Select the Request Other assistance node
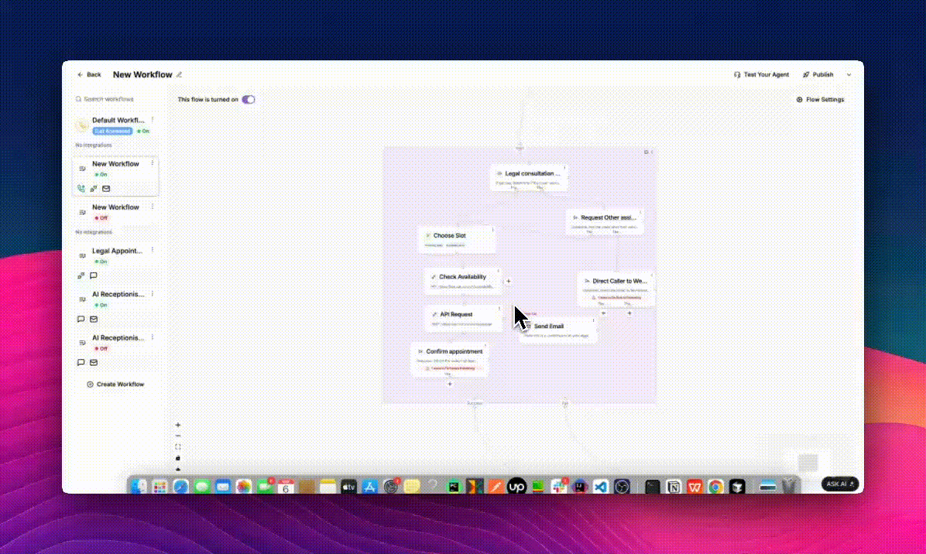The width and height of the screenshot is (926, 554). click(x=605, y=222)
